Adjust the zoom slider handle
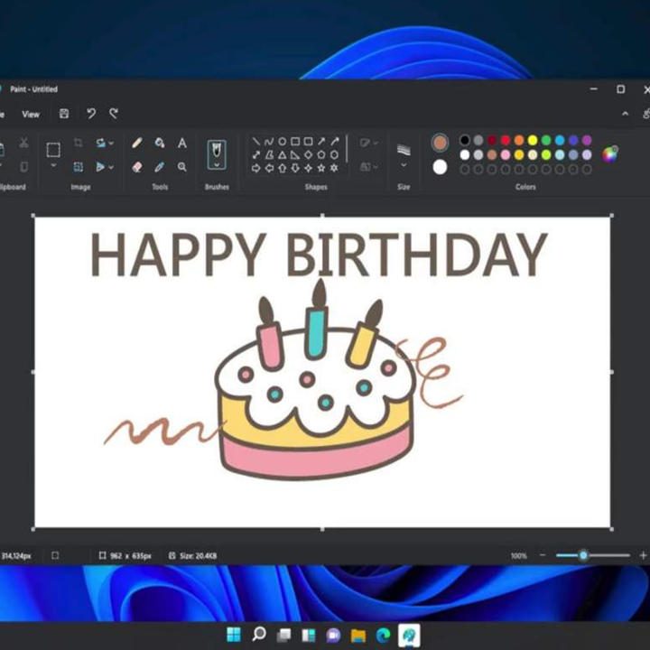650x650 pixels. point(583,555)
